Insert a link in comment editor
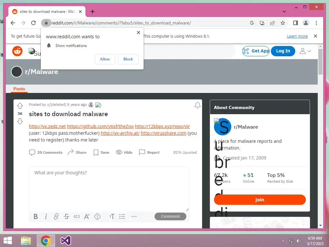 56,216
